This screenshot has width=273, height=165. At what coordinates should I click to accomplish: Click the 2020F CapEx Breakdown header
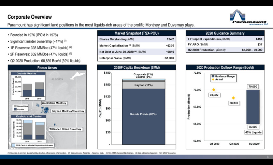tap(137, 68)
